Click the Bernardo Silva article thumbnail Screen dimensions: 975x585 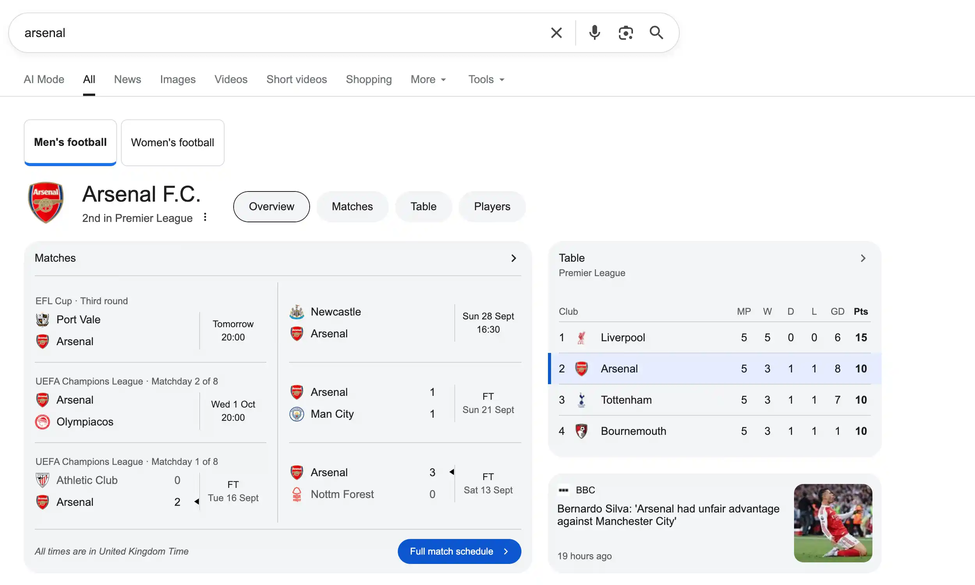click(x=832, y=523)
